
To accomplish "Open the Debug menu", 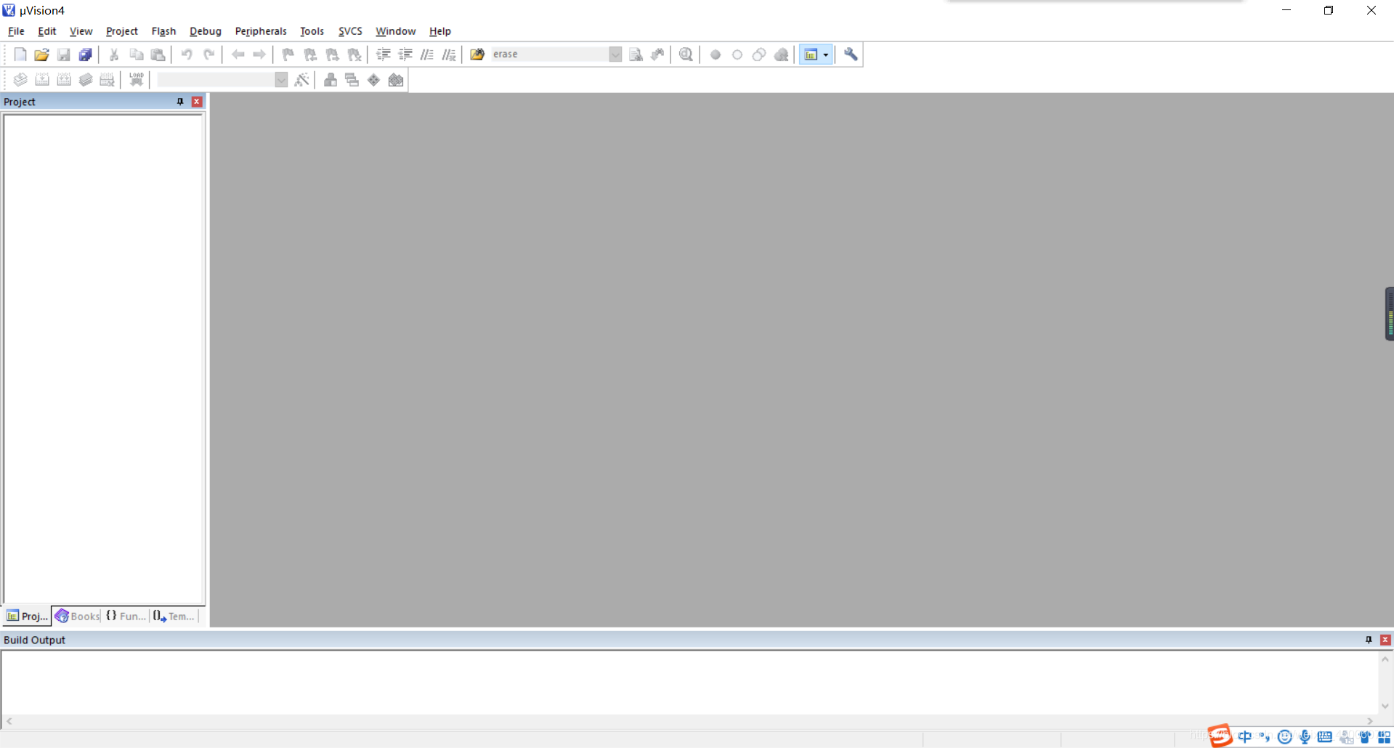I will pos(205,31).
